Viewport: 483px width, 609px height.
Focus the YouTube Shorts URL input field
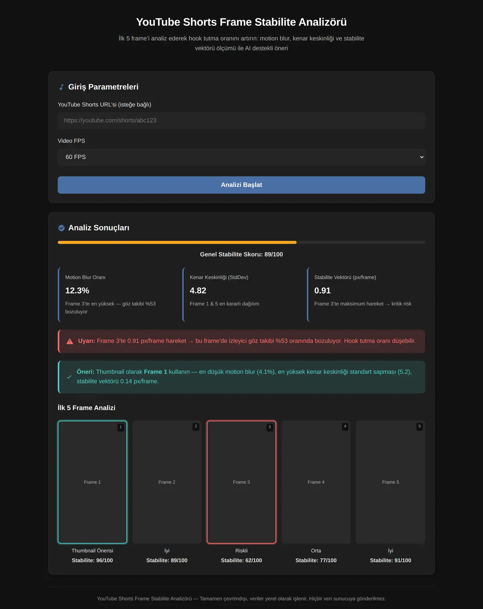242,120
